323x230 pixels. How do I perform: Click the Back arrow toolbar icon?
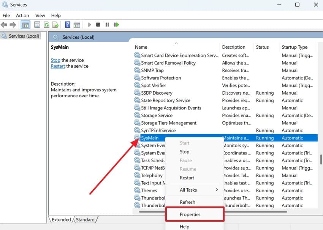pyautogui.click(x=4, y=25)
